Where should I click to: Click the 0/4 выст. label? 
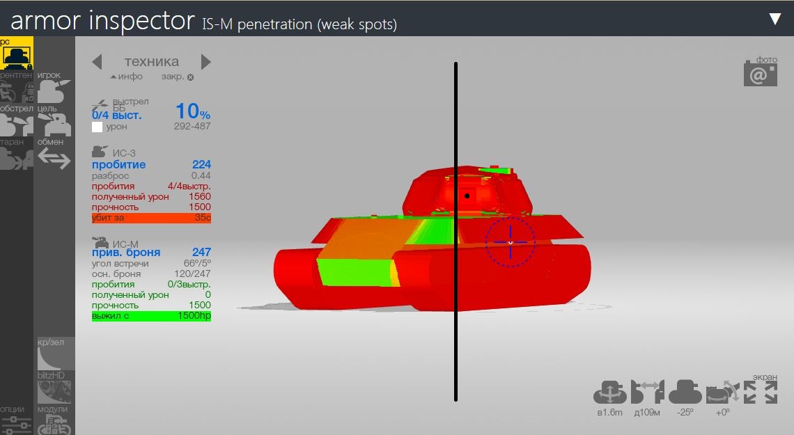[x=116, y=116]
